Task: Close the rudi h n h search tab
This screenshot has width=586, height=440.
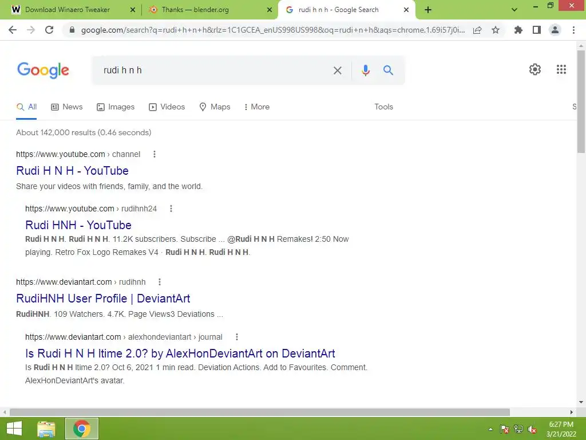Action: (x=406, y=10)
